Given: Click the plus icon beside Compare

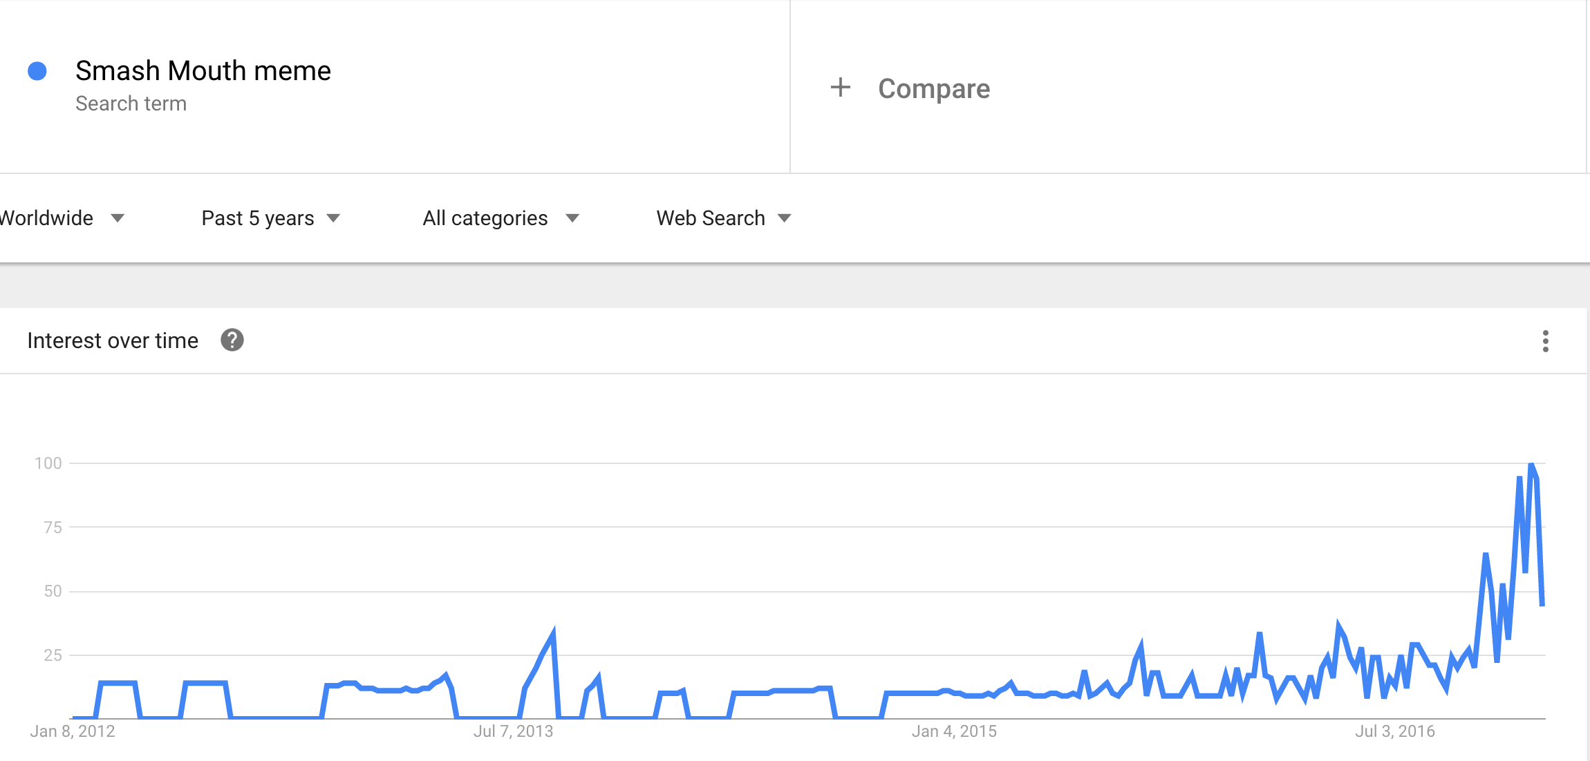Looking at the screenshot, I should click(840, 88).
